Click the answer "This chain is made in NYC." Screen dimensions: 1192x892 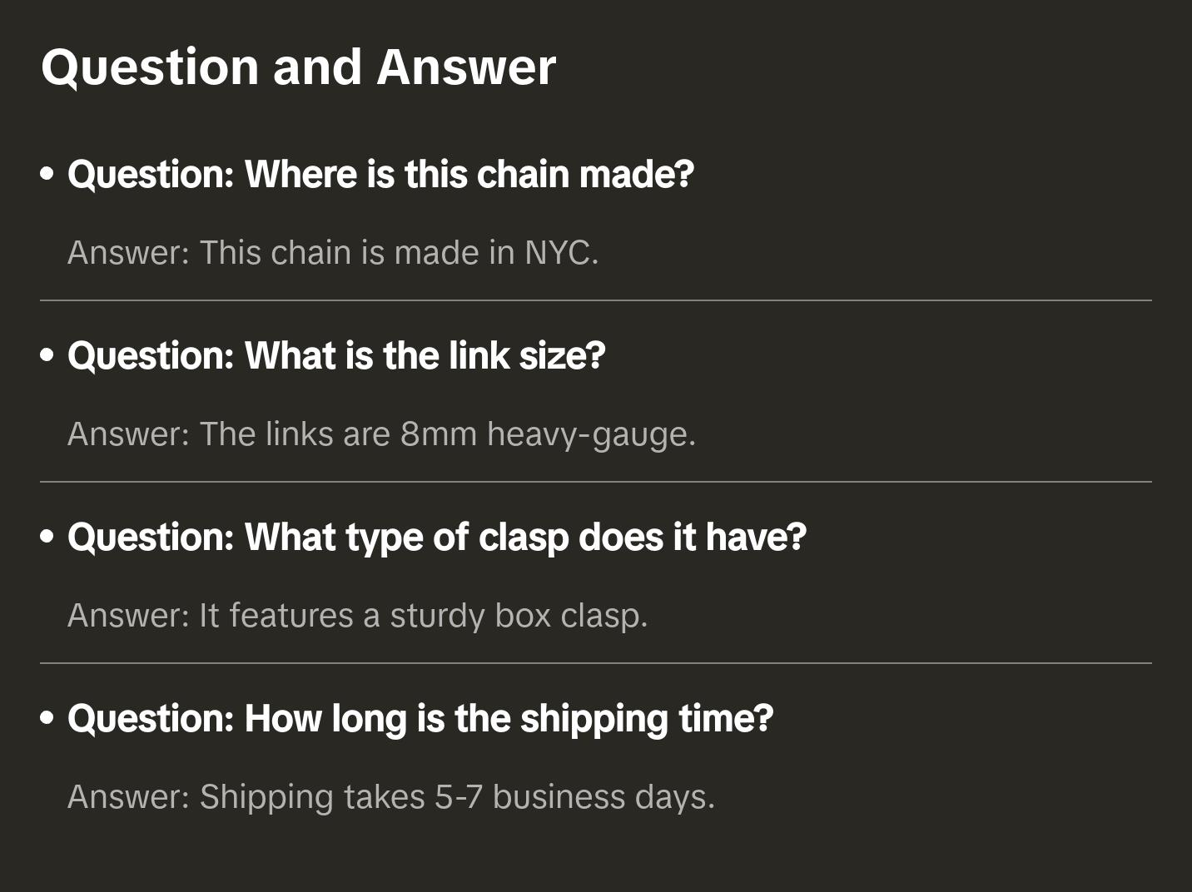click(x=333, y=253)
